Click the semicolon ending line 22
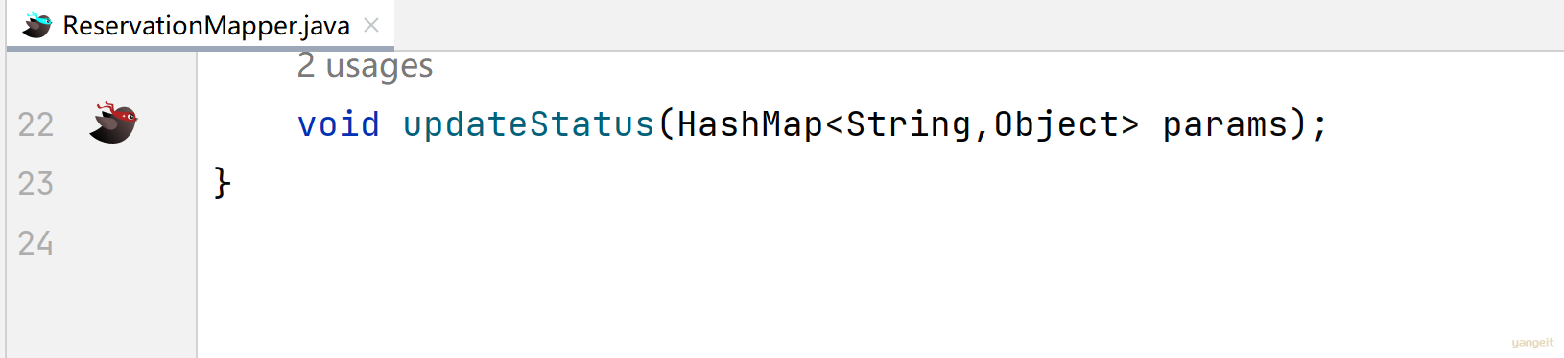 [1320, 126]
